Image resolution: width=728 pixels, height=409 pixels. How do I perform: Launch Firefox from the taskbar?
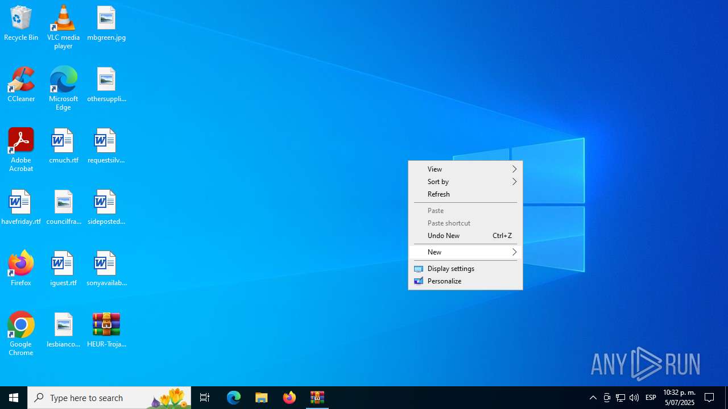[x=289, y=398]
